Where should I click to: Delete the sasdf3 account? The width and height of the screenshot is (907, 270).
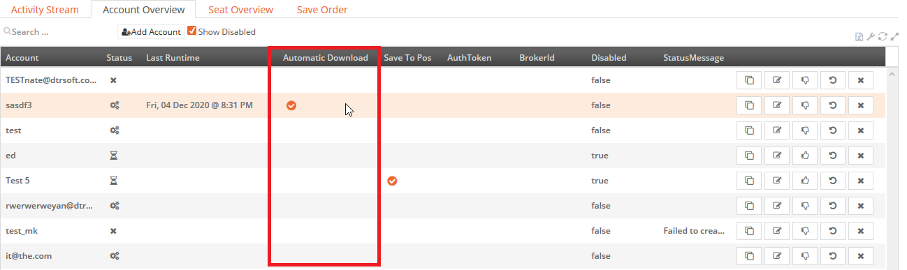(861, 105)
